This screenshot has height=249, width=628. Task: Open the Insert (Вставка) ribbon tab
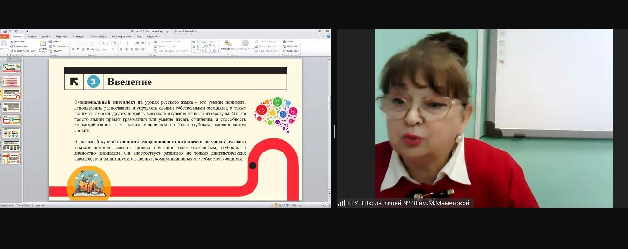[31, 36]
